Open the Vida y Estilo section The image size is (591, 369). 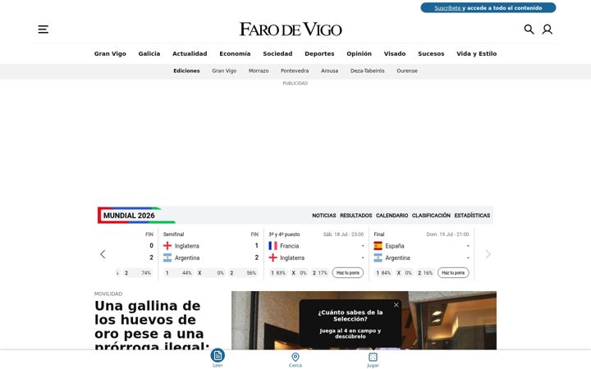pyautogui.click(x=476, y=54)
